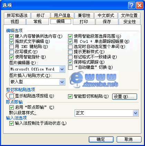Enable the 显示粘贴选项按钮 checkbox
145x146 pixels.
click(x=11, y=96)
